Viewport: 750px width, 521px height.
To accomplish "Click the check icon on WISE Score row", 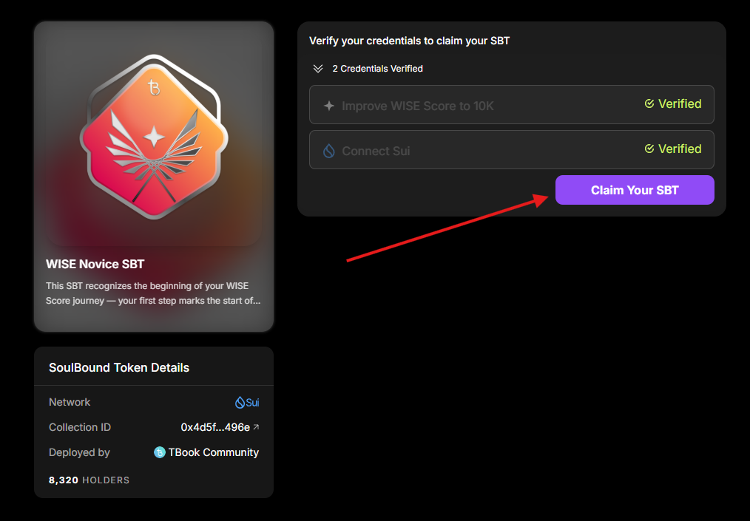I will pos(649,104).
